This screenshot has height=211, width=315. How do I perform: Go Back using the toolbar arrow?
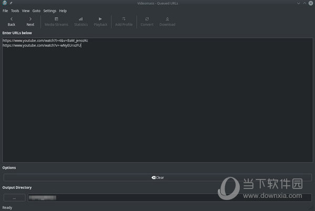click(12, 22)
